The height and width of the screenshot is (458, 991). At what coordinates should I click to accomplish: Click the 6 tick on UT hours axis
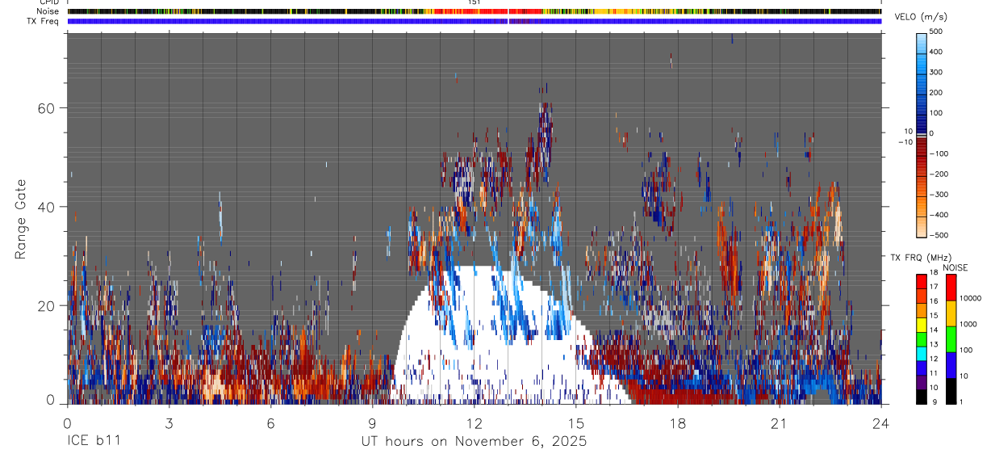coord(271,424)
